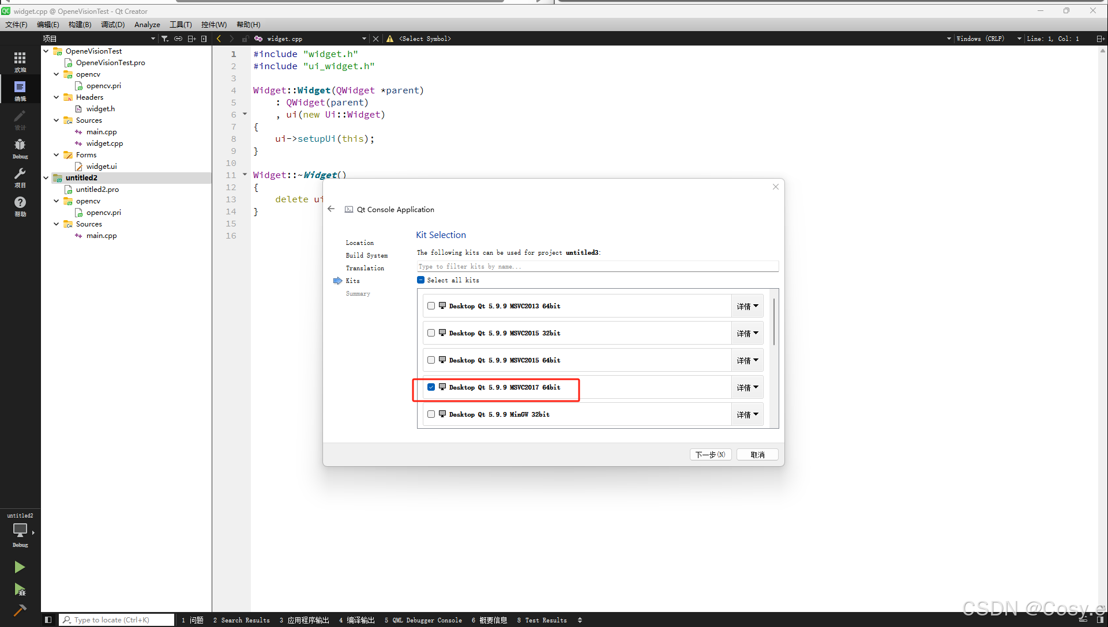The height and width of the screenshot is (627, 1108).
Task: Click the 取消 (Cancel) button
Action: tap(757, 455)
